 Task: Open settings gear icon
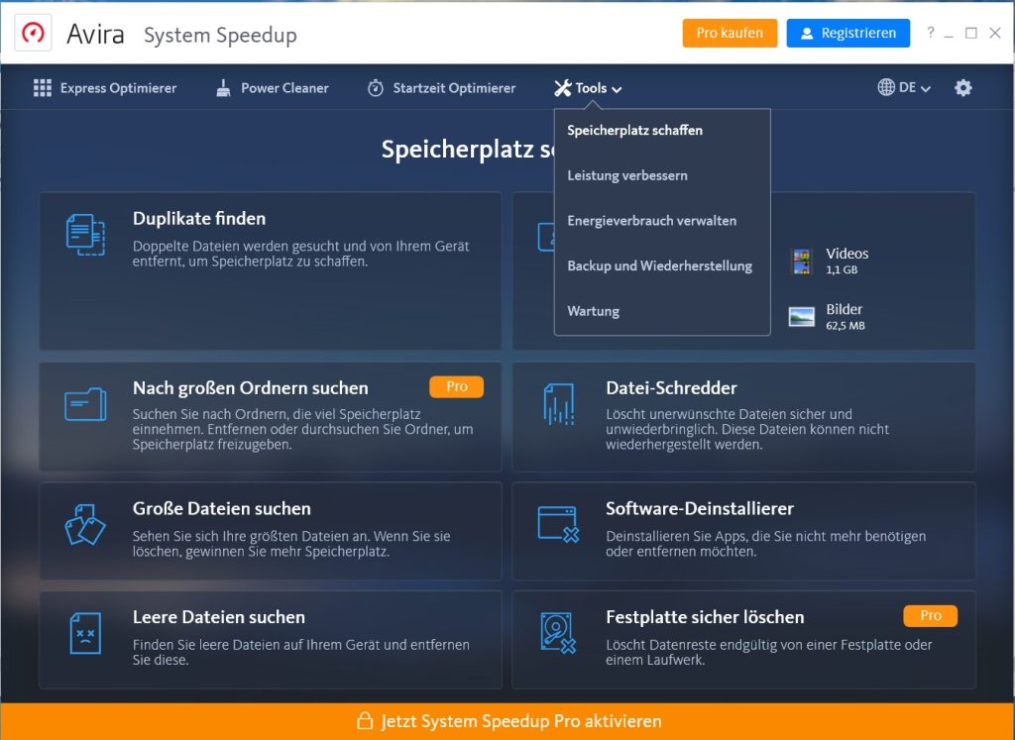963,88
